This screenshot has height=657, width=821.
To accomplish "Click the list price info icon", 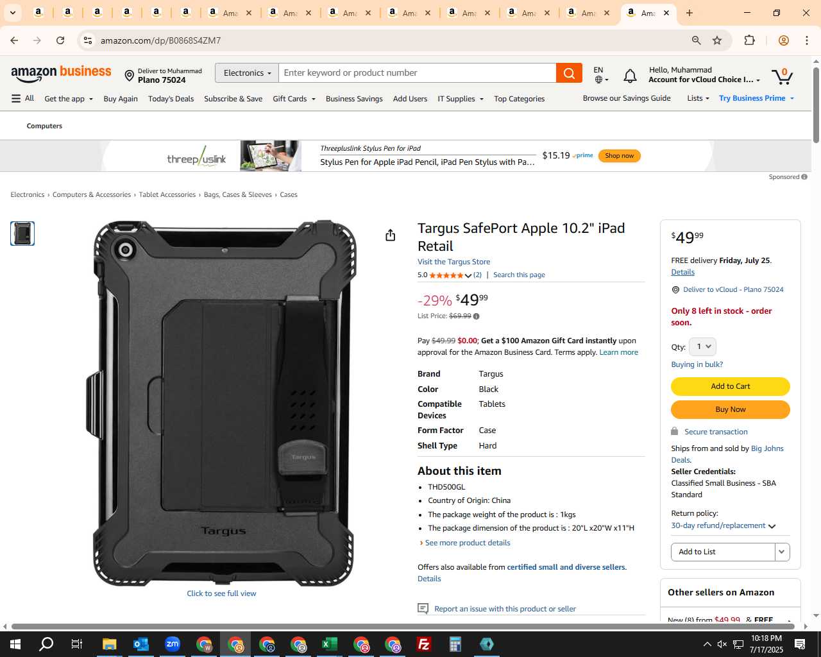I will click(x=476, y=316).
